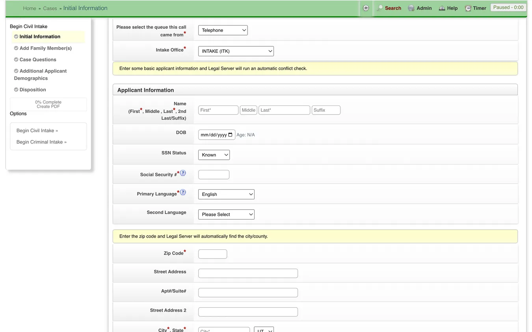Open the Intake Office dropdown
532x332 pixels.
[236, 51]
